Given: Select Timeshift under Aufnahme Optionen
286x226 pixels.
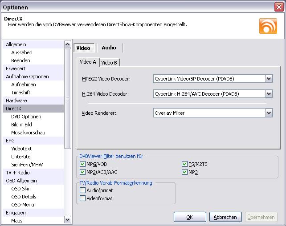Looking at the screenshot, I should click(21, 93).
